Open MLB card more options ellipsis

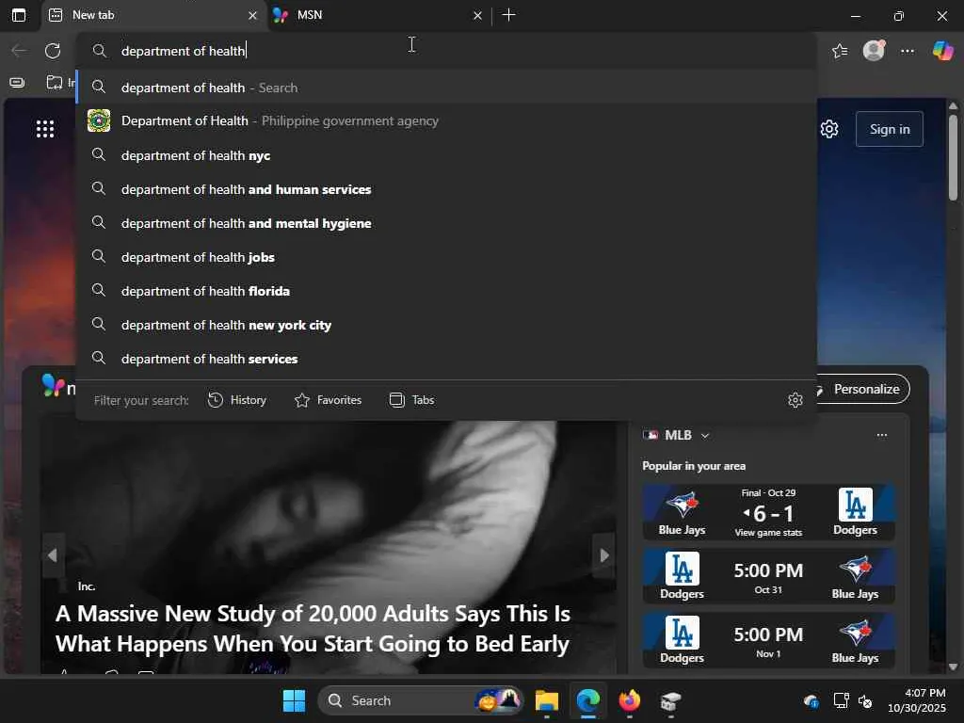(x=881, y=435)
